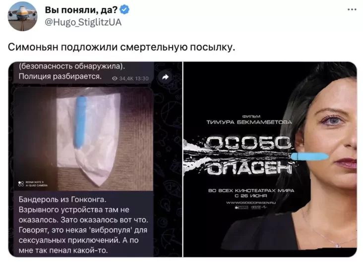This screenshot has height=264, width=363.
Task: Open the display name 'Вы поняли, да?'
Action: tap(81, 10)
